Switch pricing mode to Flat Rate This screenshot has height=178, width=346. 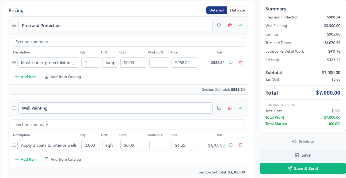coord(237,10)
